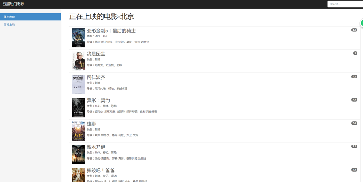Image resolution: width=363 pixels, height=182 pixels.
Task: Click the title 我是医生
Action: 96,54
